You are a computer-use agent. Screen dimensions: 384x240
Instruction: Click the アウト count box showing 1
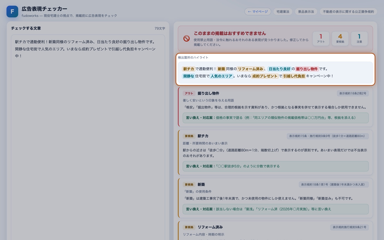[x=321, y=39]
